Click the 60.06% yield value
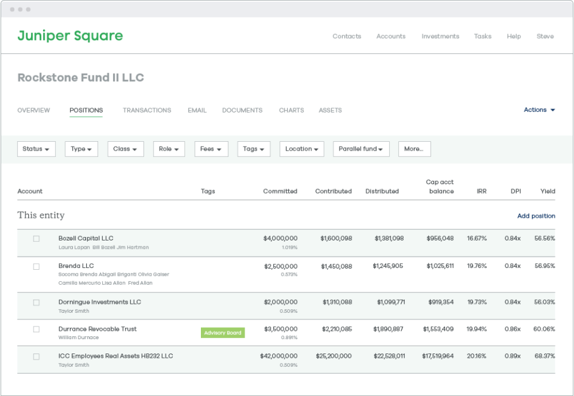 [x=544, y=329]
